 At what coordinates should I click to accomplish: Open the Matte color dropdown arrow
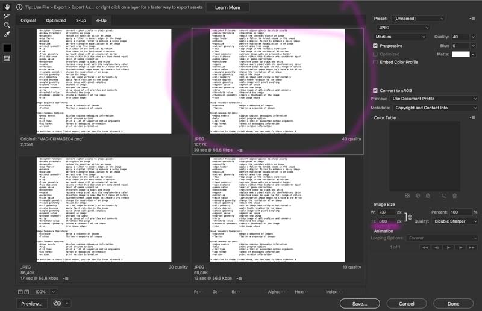tap(474, 54)
